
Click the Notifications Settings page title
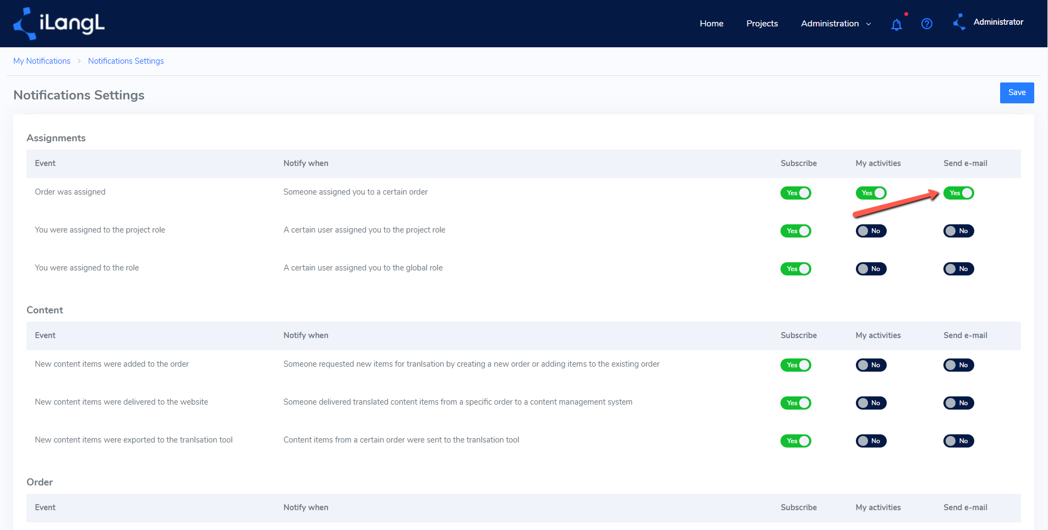point(79,95)
